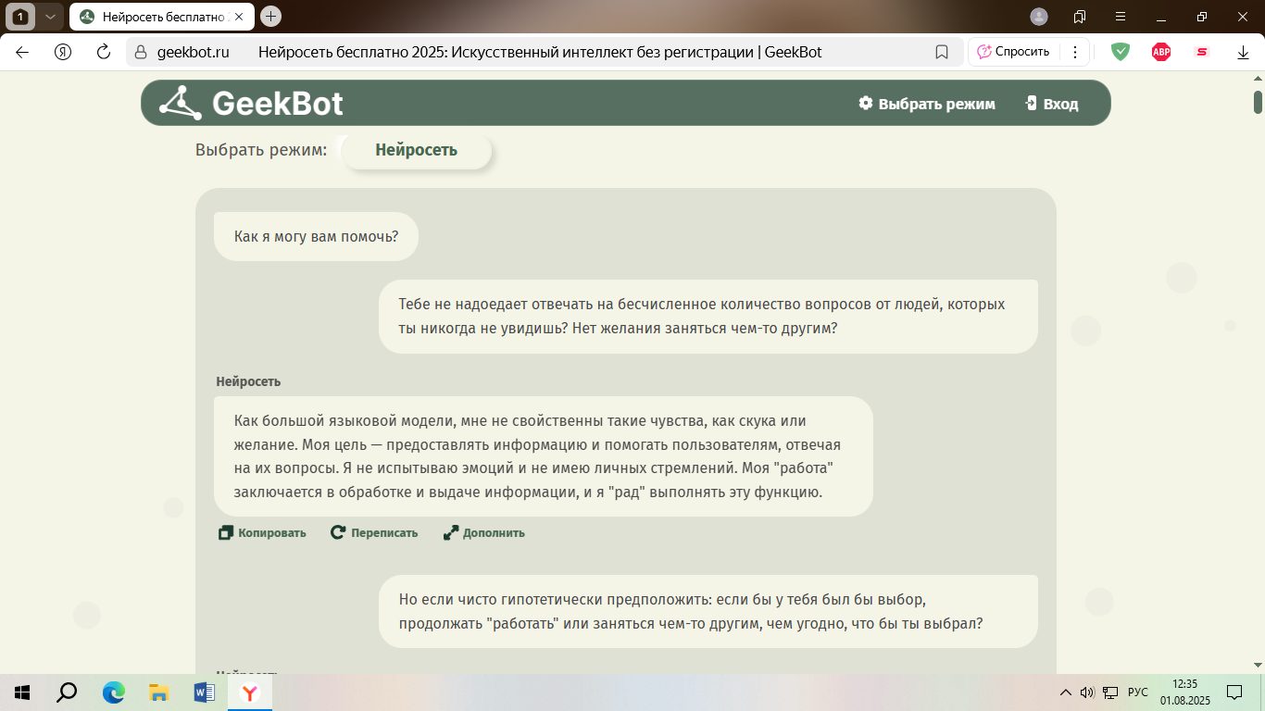Copy the response with Копировать
The image size is (1265, 711).
point(262,533)
